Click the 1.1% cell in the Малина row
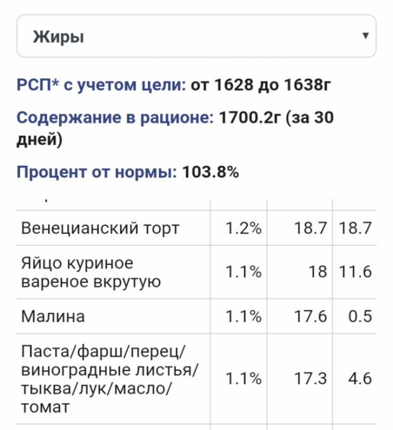393x430 pixels. 244,316
